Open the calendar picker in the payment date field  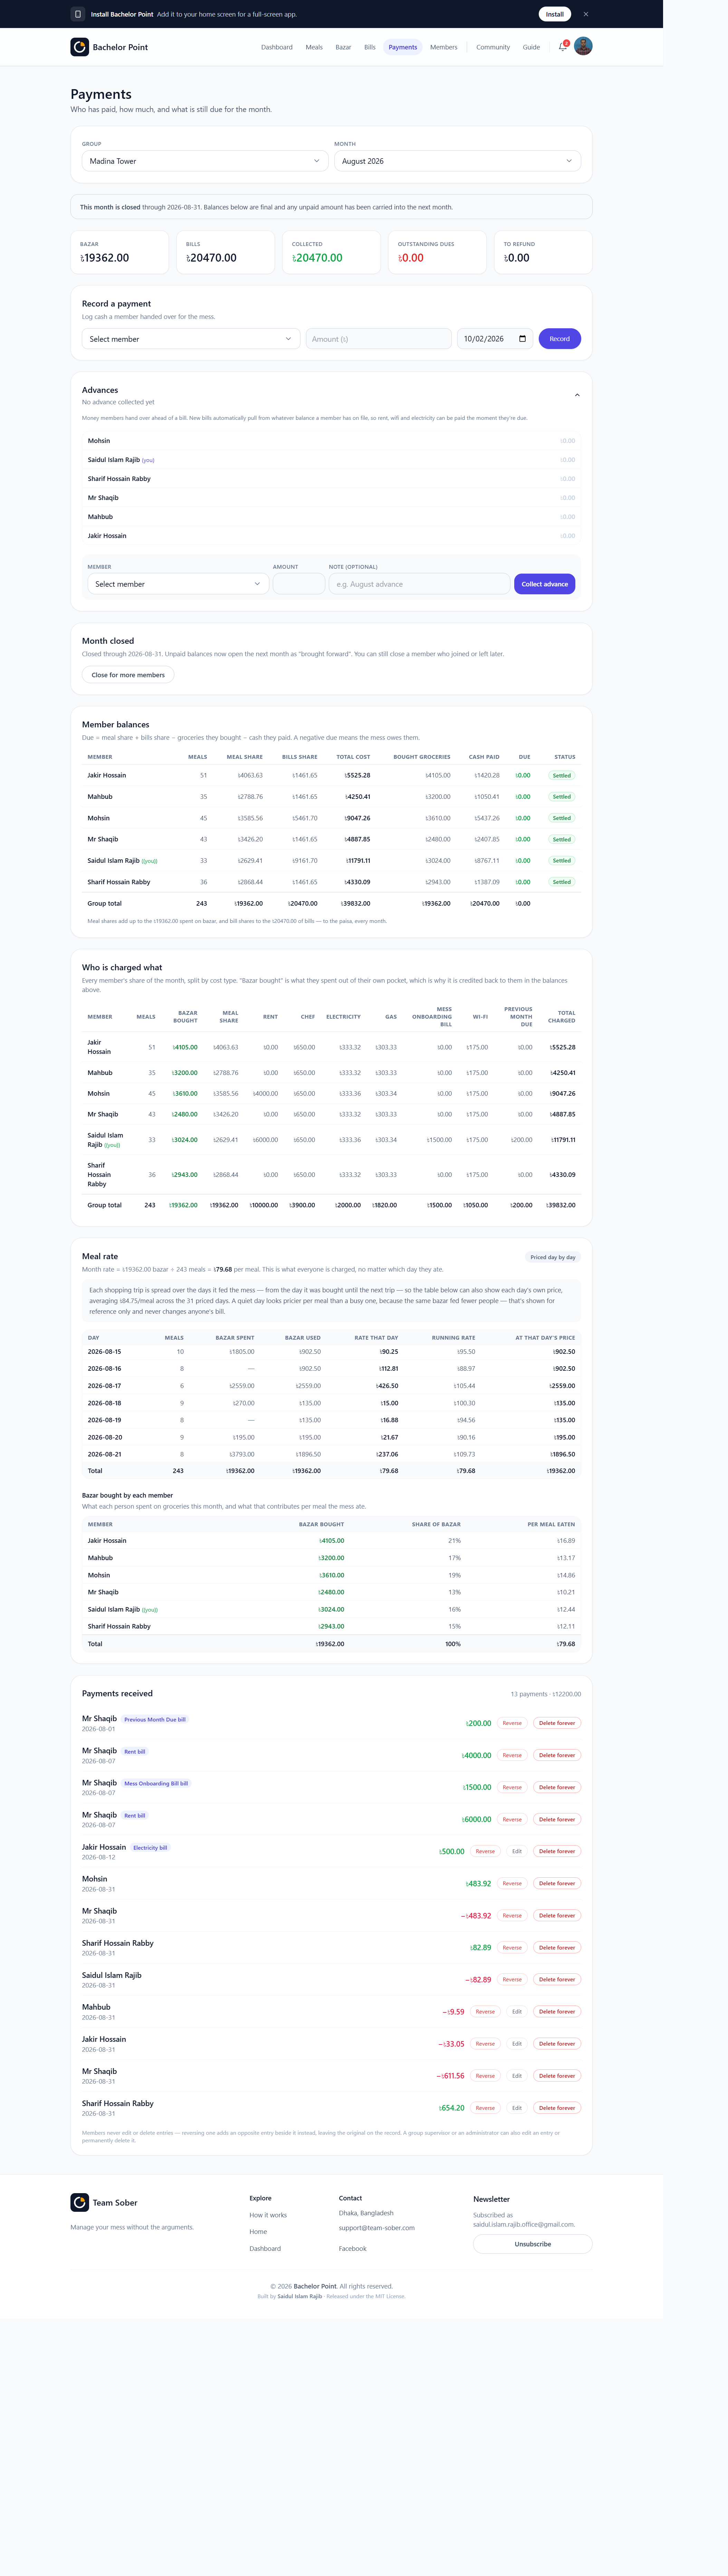(522, 339)
